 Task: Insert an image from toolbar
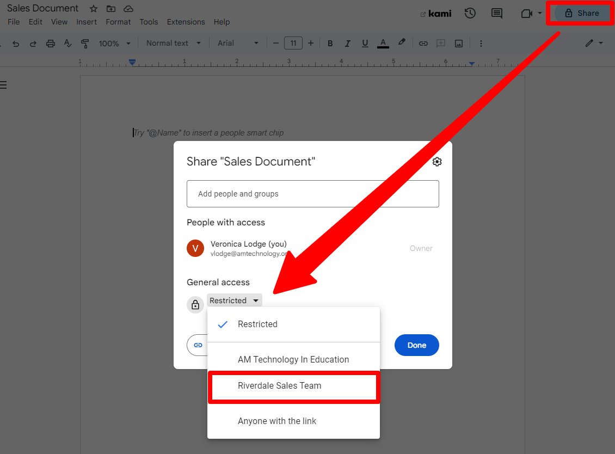pos(458,44)
